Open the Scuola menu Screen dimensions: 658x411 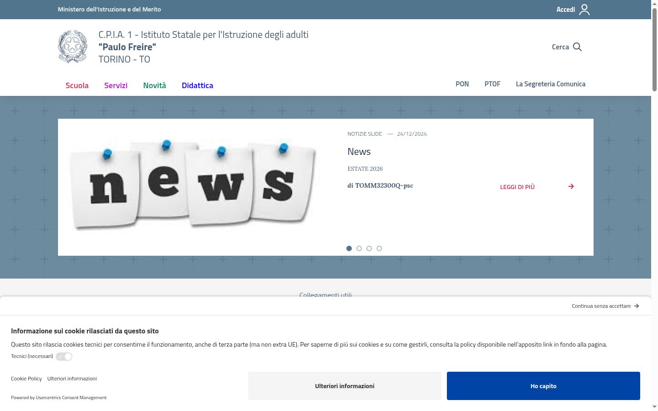click(x=77, y=85)
